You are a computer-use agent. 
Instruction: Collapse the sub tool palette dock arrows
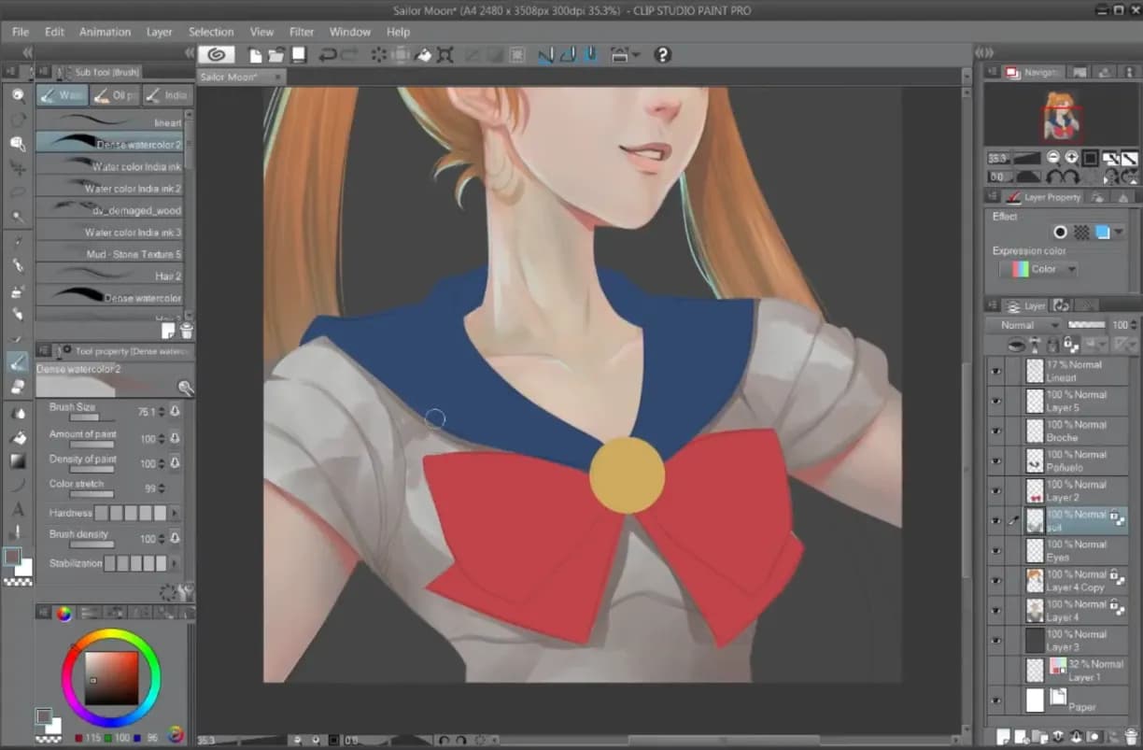(190, 52)
